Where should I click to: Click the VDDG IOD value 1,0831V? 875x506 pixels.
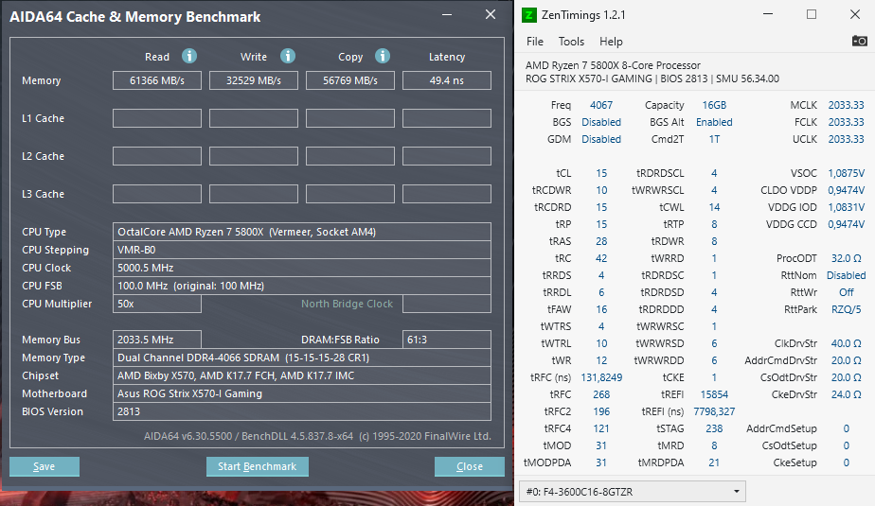846,207
